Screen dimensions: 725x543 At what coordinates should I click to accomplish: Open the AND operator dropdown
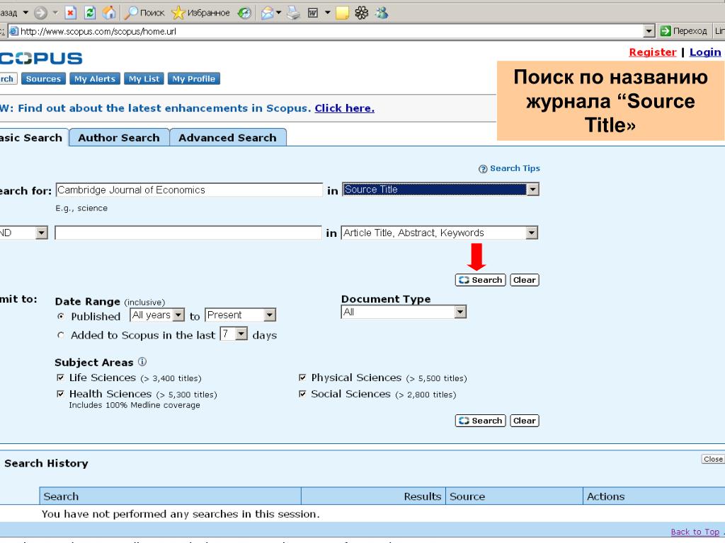point(42,233)
